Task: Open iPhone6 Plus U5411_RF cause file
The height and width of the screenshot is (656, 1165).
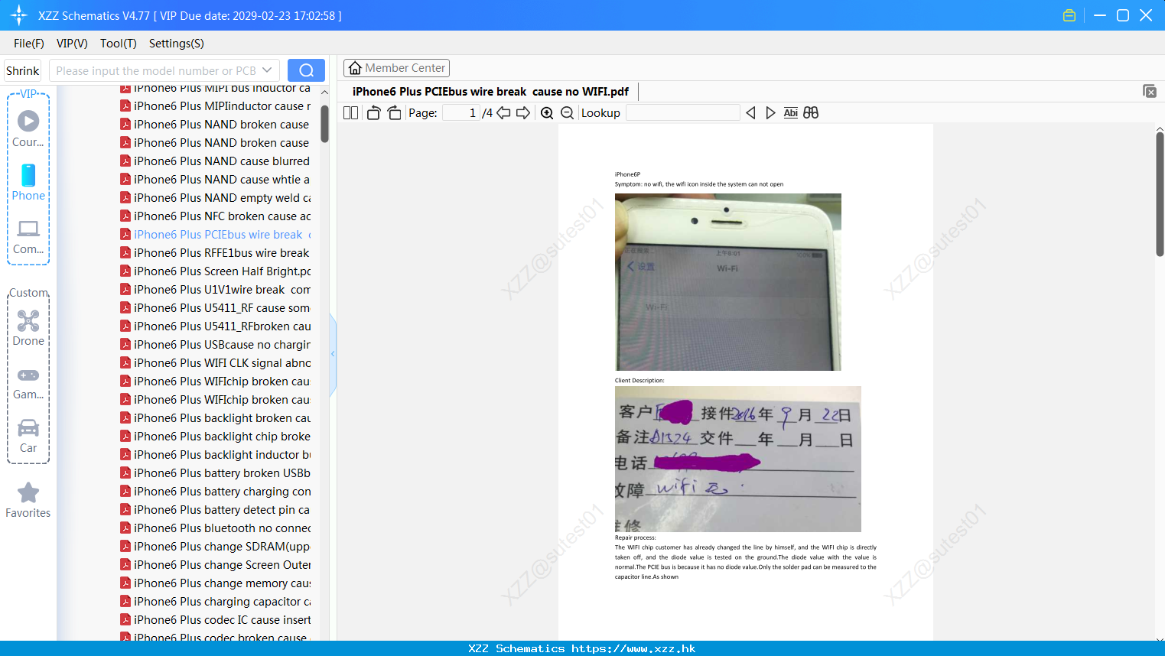Action: [215, 308]
